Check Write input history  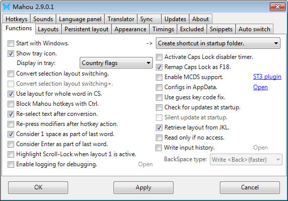(x=158, y=148)
